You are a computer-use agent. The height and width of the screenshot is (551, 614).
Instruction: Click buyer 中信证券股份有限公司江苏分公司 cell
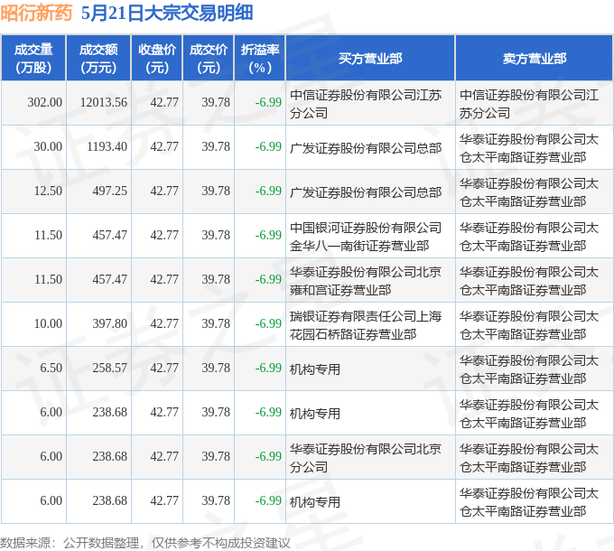click(370, 103)
